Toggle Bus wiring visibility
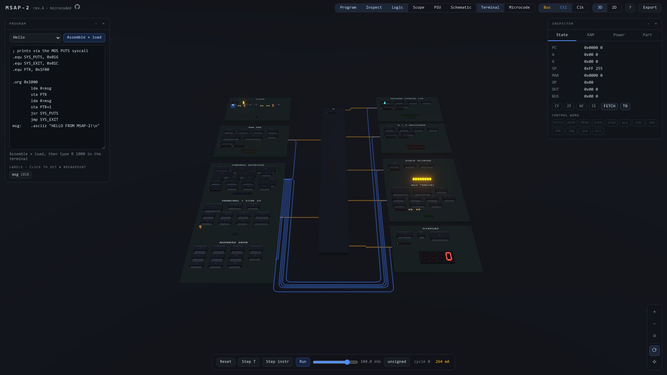The width and height of the screenshot is (667, 375). click(x=547, y=8)
